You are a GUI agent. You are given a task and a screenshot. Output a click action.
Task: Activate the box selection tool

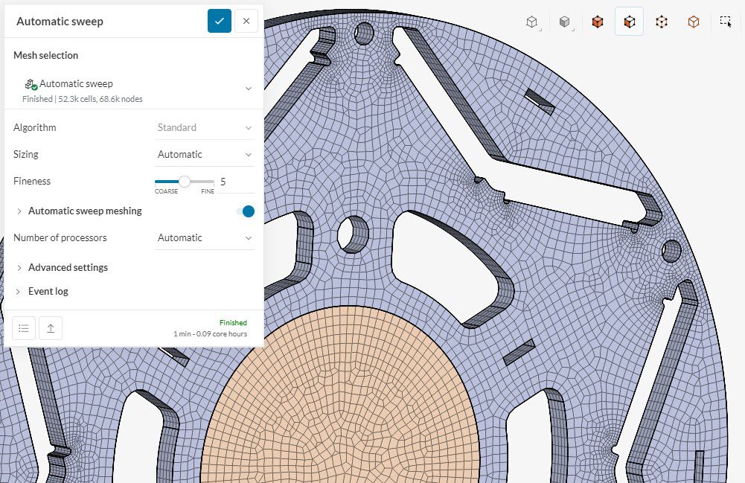click(726, 22)
